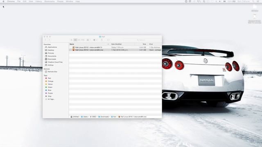Show All Tags in sidebar

(x=50, y=99)
